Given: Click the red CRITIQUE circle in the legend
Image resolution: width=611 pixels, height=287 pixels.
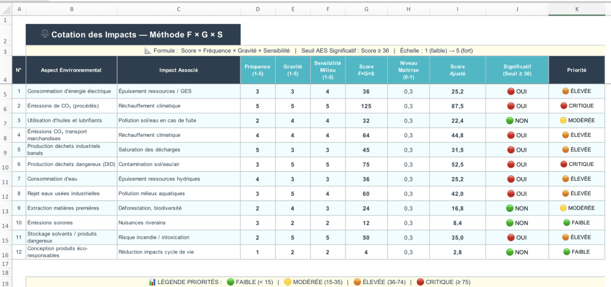Looking at the screenshot, I should tap(421, 282).
